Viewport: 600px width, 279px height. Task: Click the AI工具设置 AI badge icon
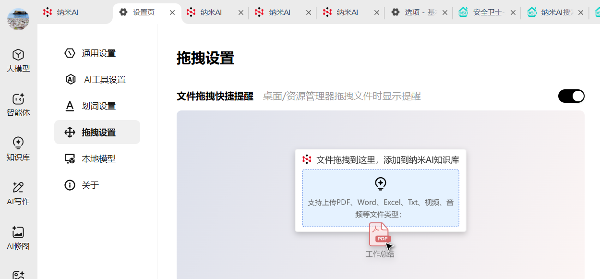[x=71, y=80]
